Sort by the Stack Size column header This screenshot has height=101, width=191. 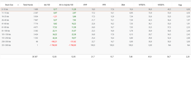[x=10, y=5]
